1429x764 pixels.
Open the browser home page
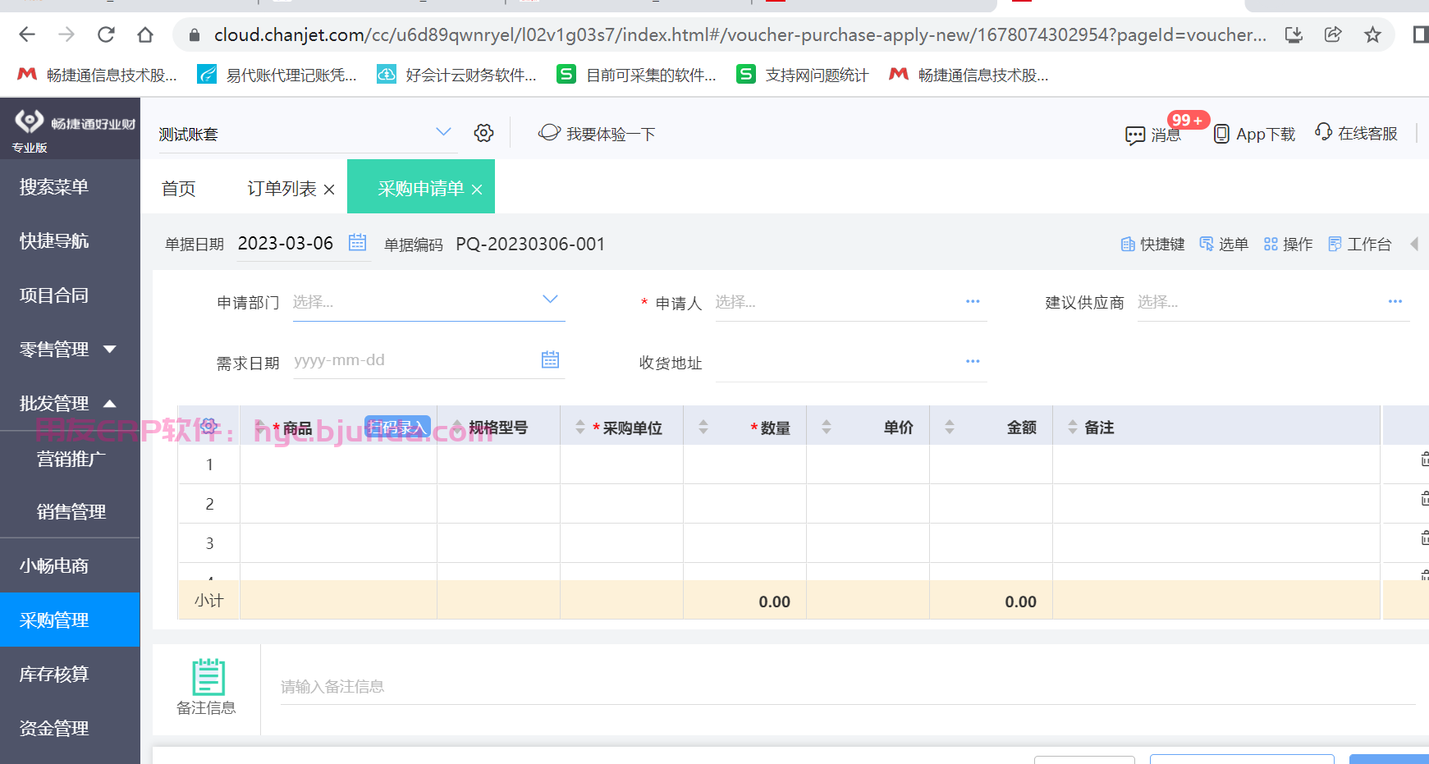point(145,34)
